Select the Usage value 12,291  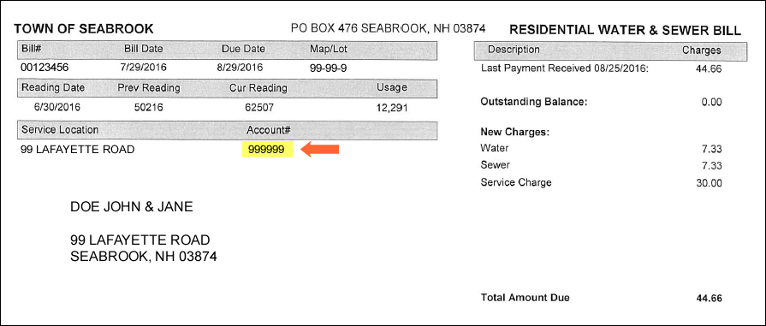(392, 108)
